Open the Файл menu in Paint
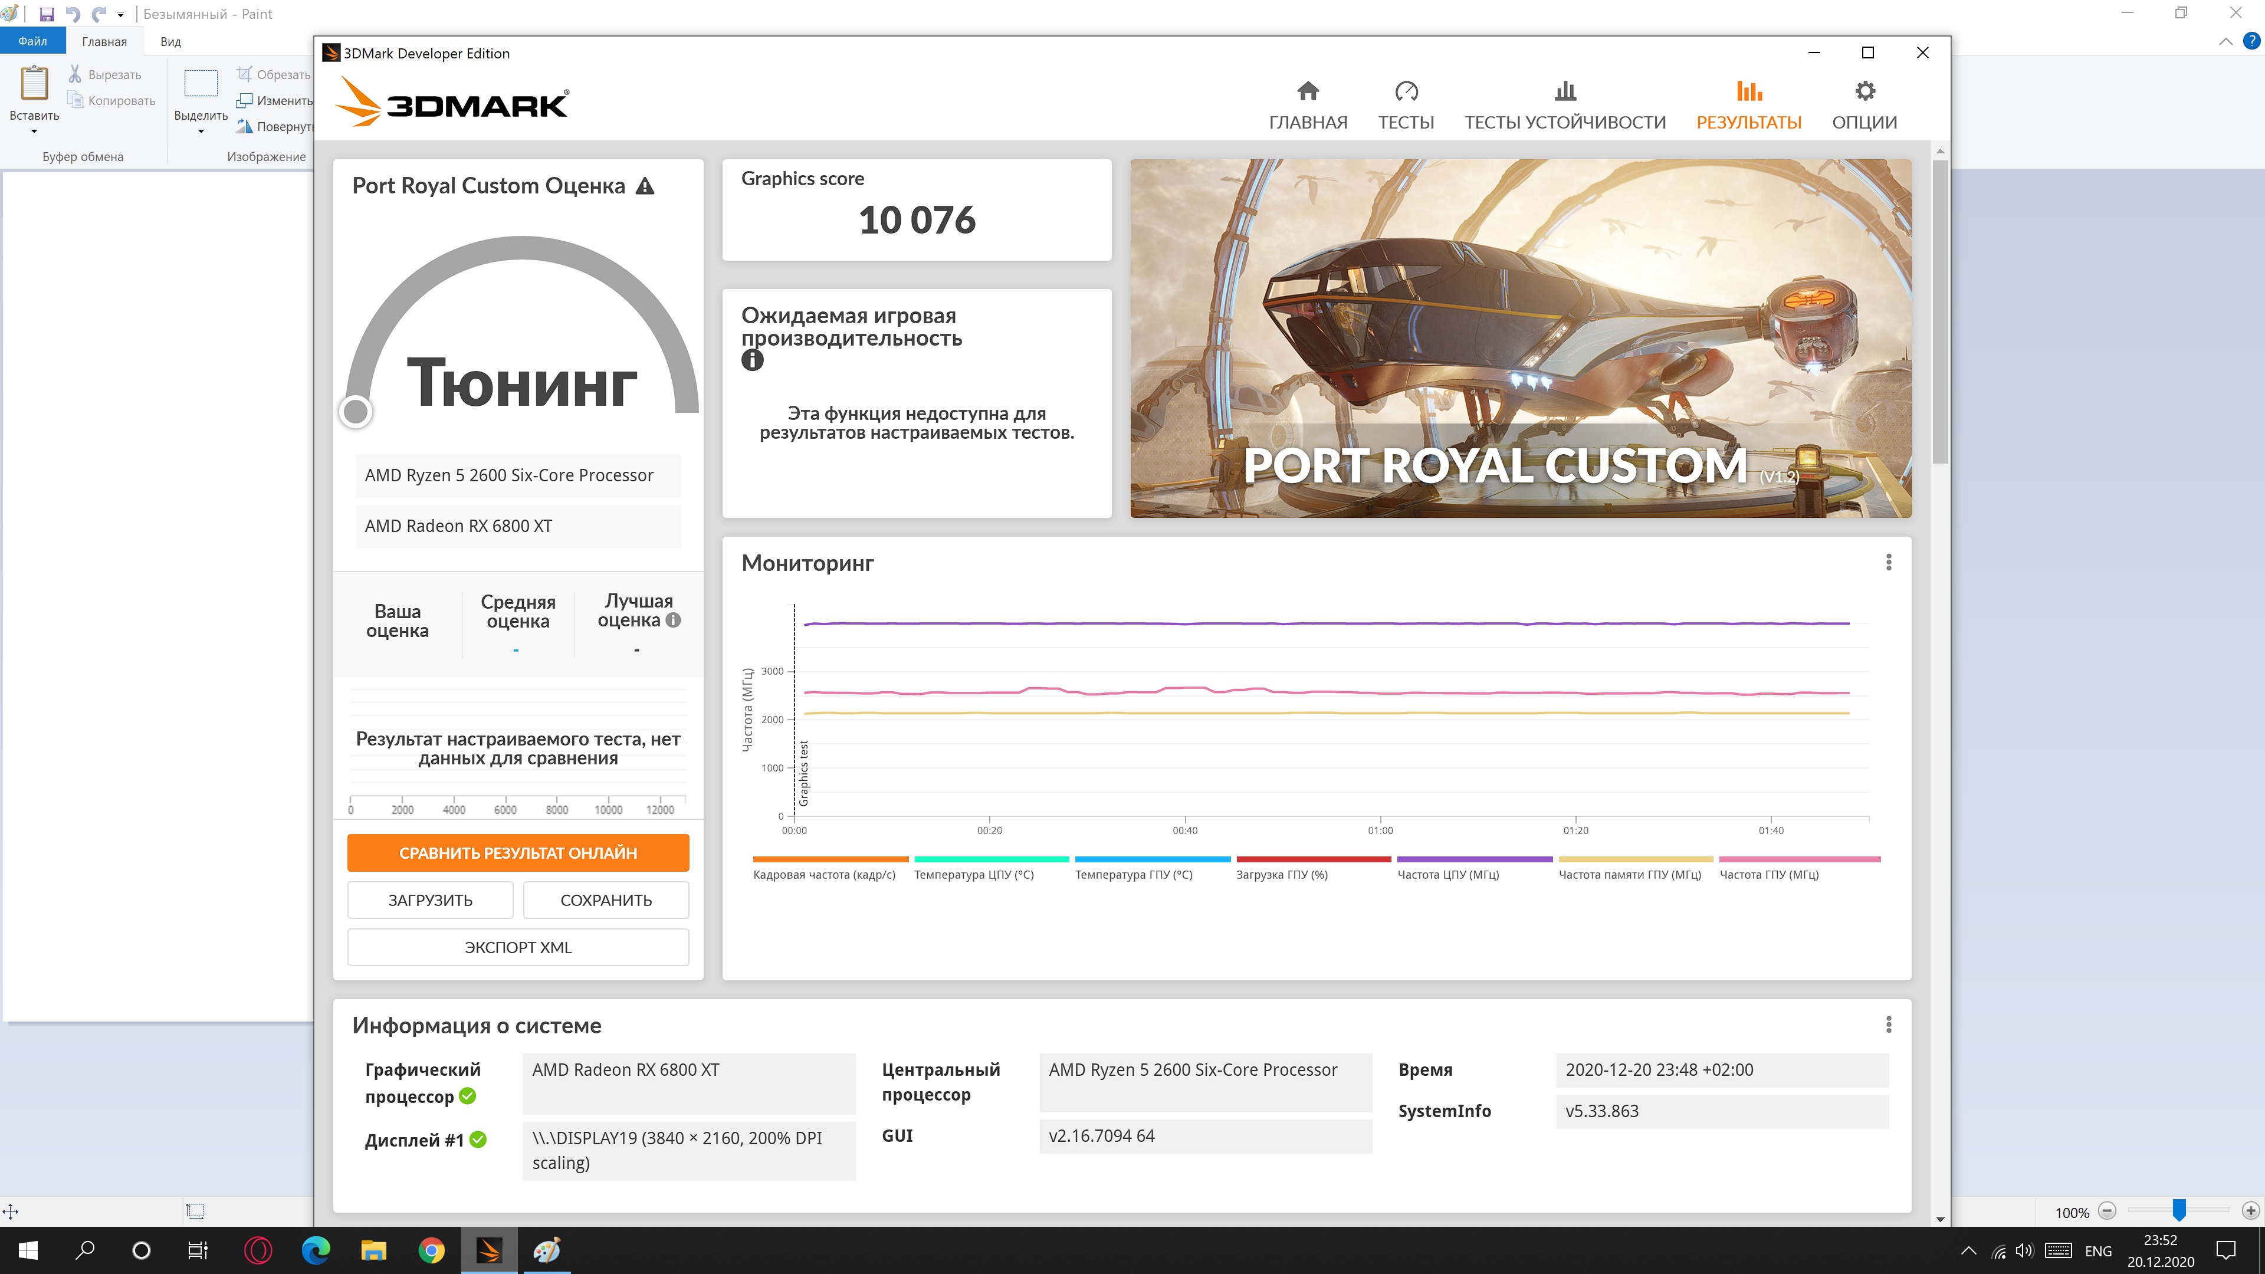Screen dimensions: 2265x1274 coord(32,41)
